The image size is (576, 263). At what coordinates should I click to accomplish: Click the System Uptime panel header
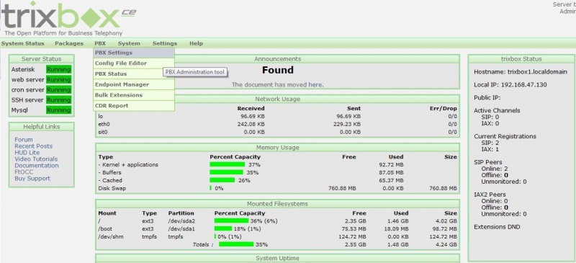(278, 259)
